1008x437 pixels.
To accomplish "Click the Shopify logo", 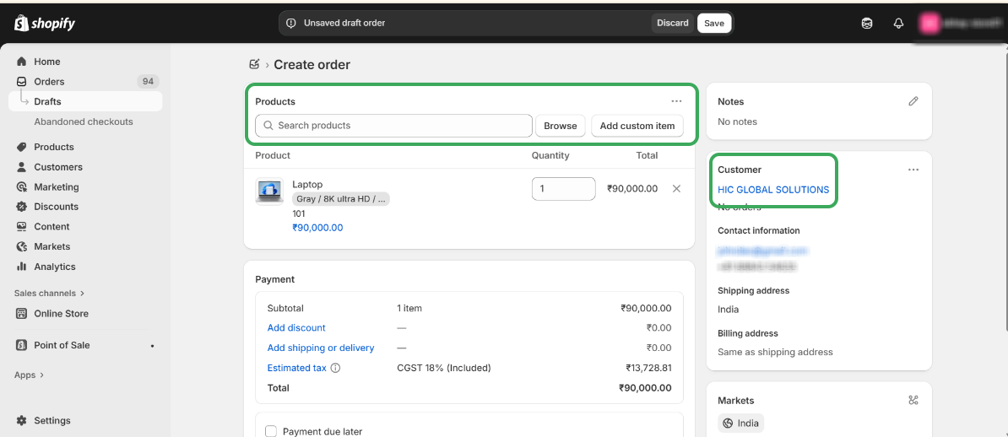I will (x=45, y=24).
